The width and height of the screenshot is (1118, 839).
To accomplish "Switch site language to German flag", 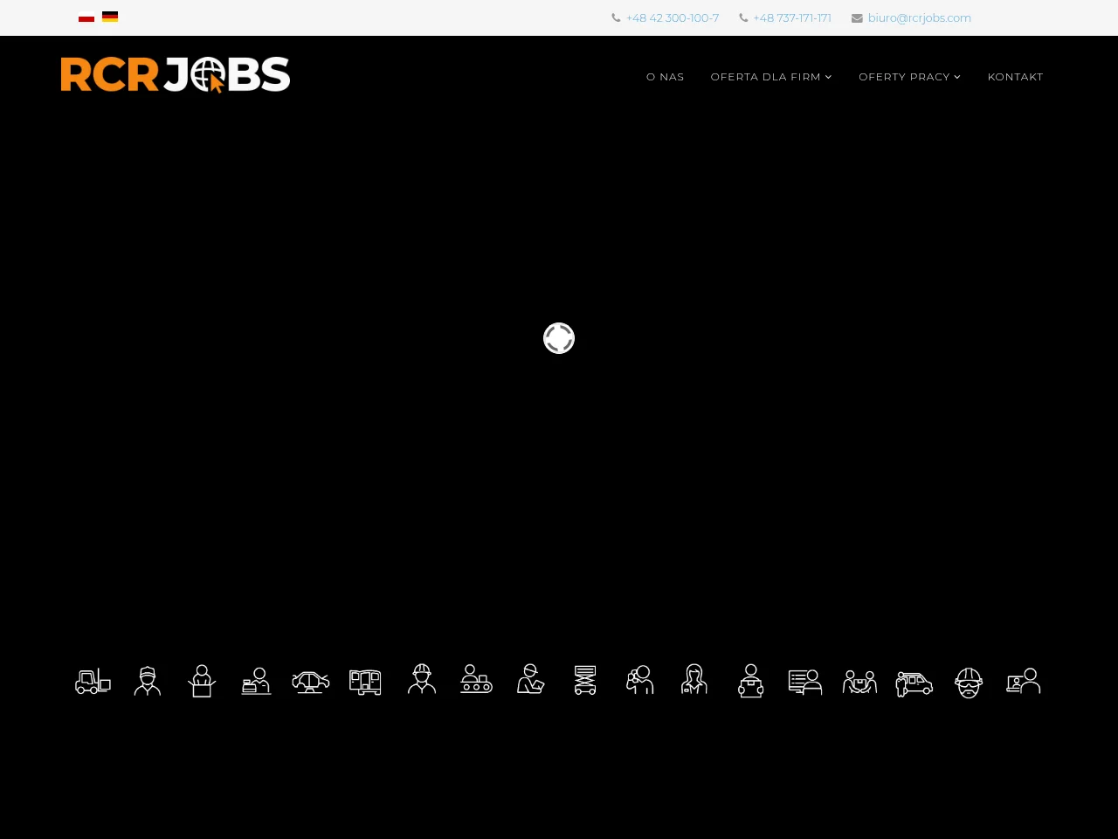I will [x=110, y=17].
